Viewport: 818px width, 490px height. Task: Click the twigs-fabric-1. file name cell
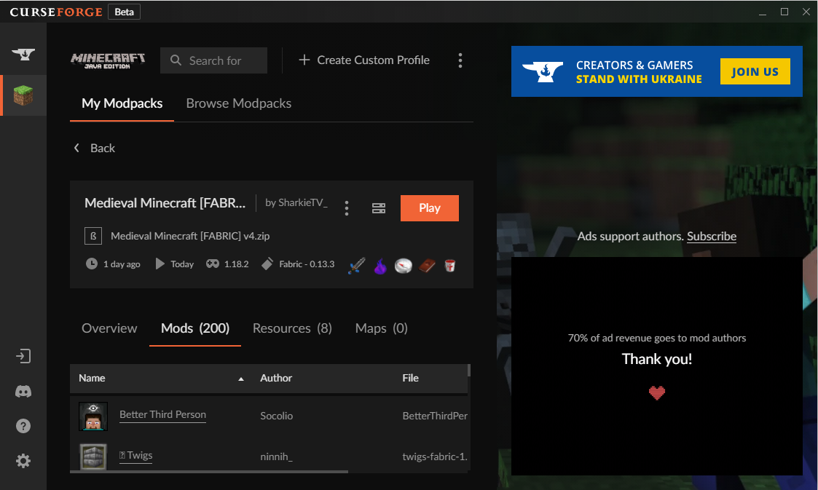click(435, 457)
